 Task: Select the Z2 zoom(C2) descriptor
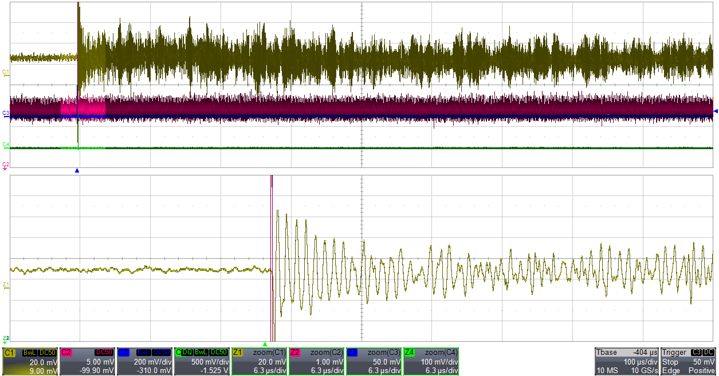(316, 362)
